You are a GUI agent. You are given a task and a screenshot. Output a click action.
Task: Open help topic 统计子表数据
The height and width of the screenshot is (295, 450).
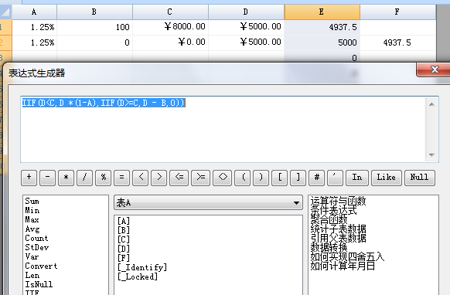[338, 229]
